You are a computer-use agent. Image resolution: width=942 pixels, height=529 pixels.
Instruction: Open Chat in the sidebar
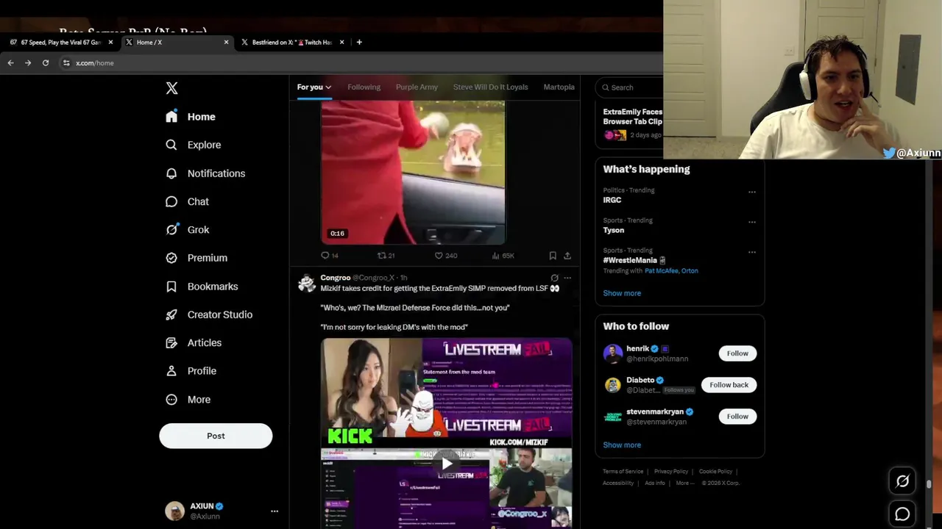click(187, 201)
